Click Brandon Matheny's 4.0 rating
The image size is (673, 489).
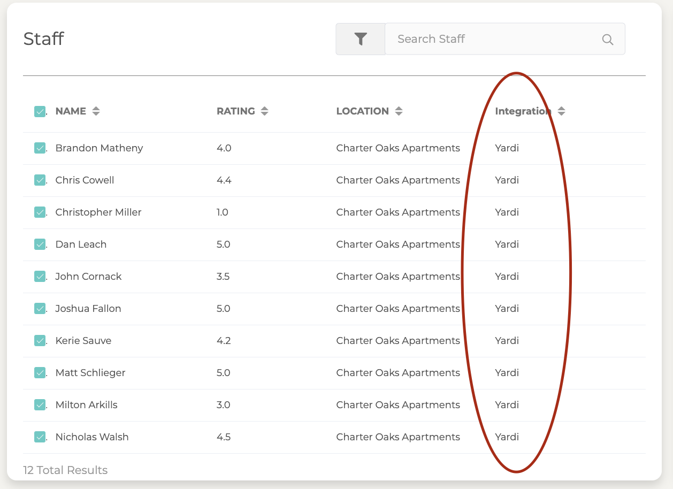click(x=224, y=148)
